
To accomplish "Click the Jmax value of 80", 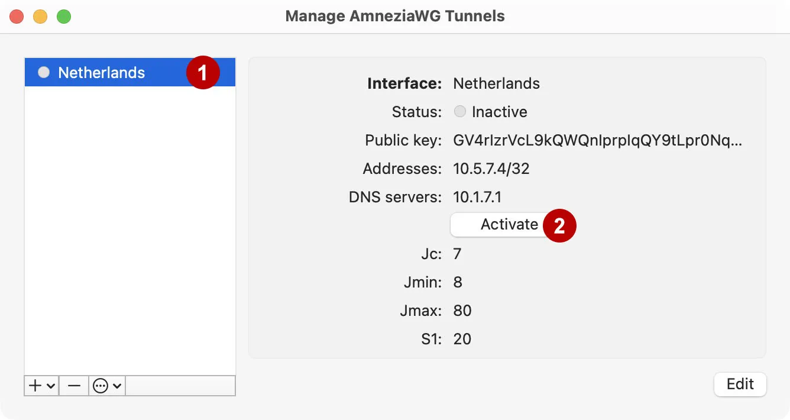I will click(x=462, y=310).
